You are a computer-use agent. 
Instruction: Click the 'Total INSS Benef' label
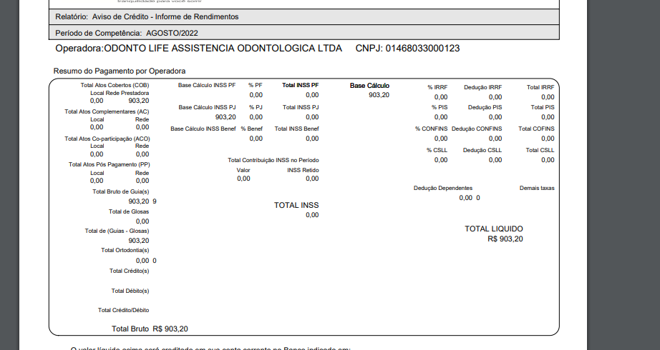[x=297, y=129]
